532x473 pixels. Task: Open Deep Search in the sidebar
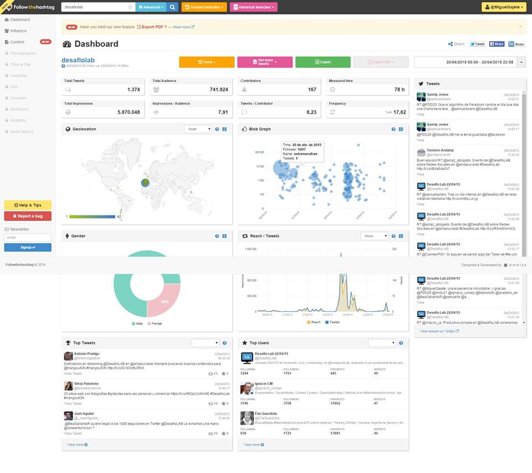tap(19, 132)
